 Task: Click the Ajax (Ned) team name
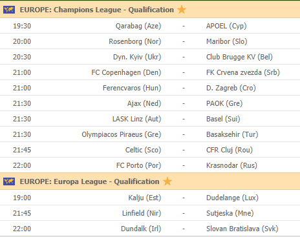(144, 103)
